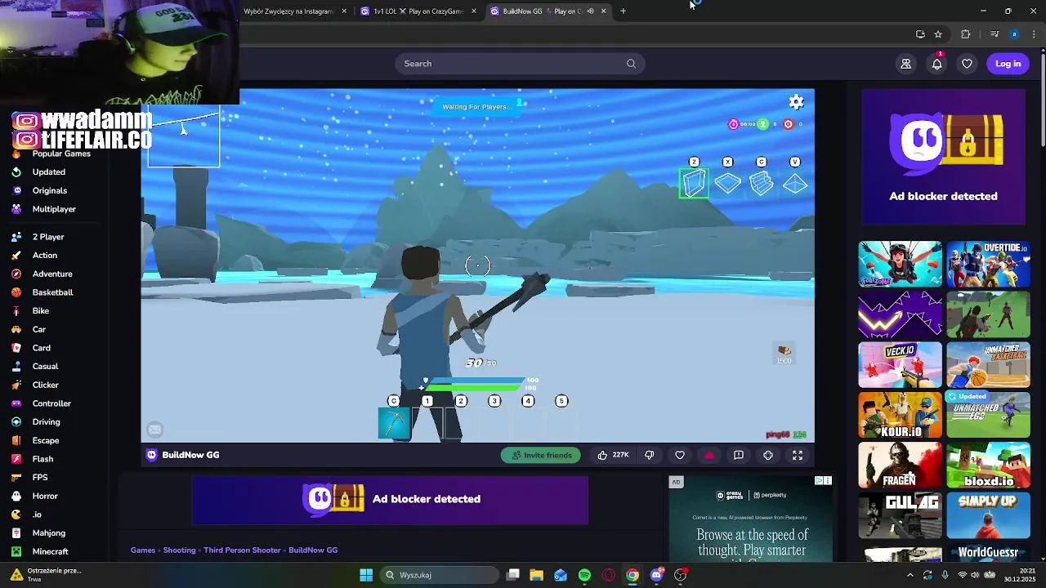The height and width of the screenshot is (588, 1046).
Task: Click the Log in button
Action: pyautogui.click(x=1008, y=64)
